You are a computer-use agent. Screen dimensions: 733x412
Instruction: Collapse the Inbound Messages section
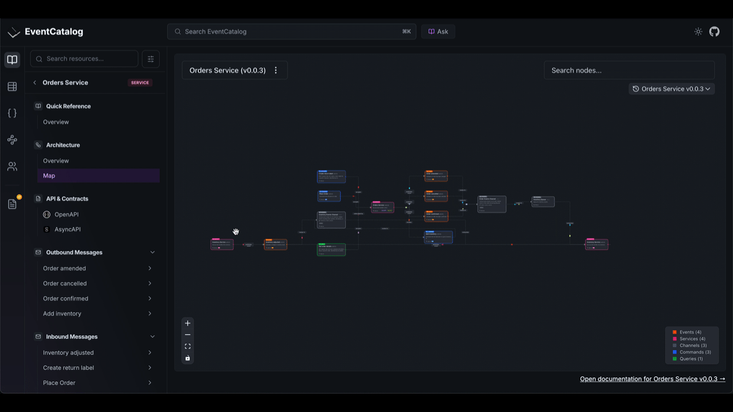pyautogui.click(x=152, y=337)
